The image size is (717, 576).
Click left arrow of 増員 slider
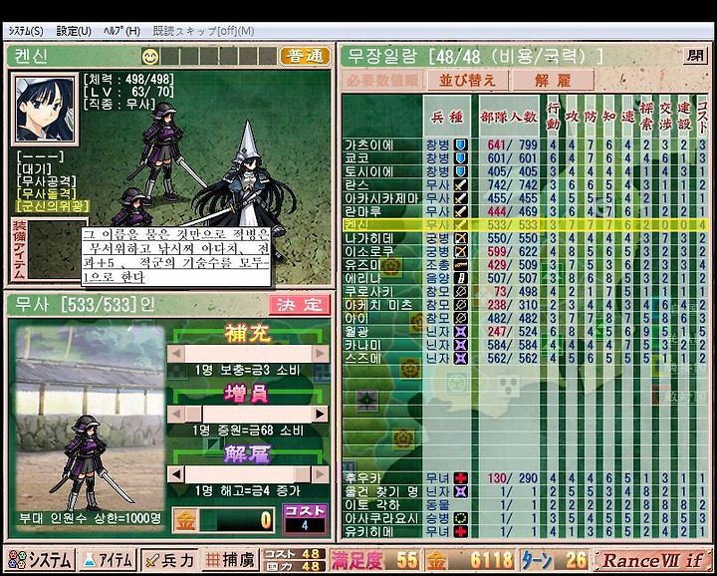[x=176, y=415]
